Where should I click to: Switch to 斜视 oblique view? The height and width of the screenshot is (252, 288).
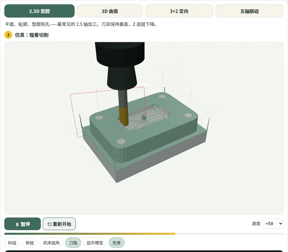(12, 243)
